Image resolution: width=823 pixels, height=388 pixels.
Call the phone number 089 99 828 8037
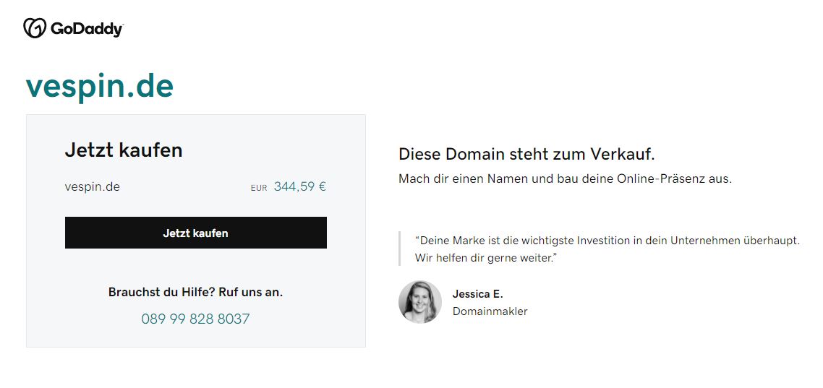195,319
